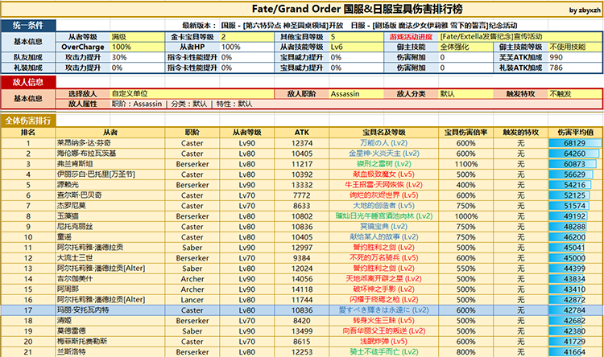Screen dimensions: 604x357
Task: Click the damage bar showing 68129
Action: (575, 143)
